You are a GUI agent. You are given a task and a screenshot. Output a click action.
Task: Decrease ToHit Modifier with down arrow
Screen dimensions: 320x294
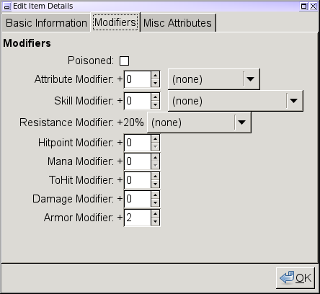pos(155,184)
